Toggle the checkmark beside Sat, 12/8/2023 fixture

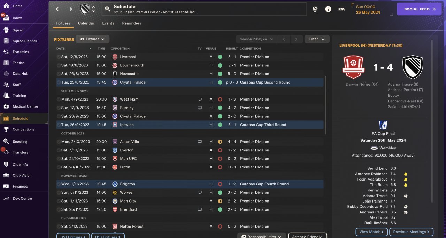[59, 57]
